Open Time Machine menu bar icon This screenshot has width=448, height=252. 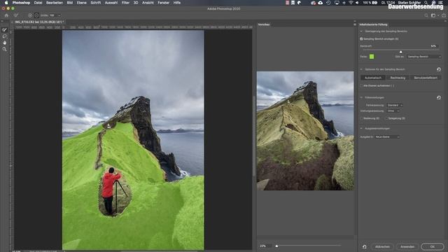tap(328, 3)
